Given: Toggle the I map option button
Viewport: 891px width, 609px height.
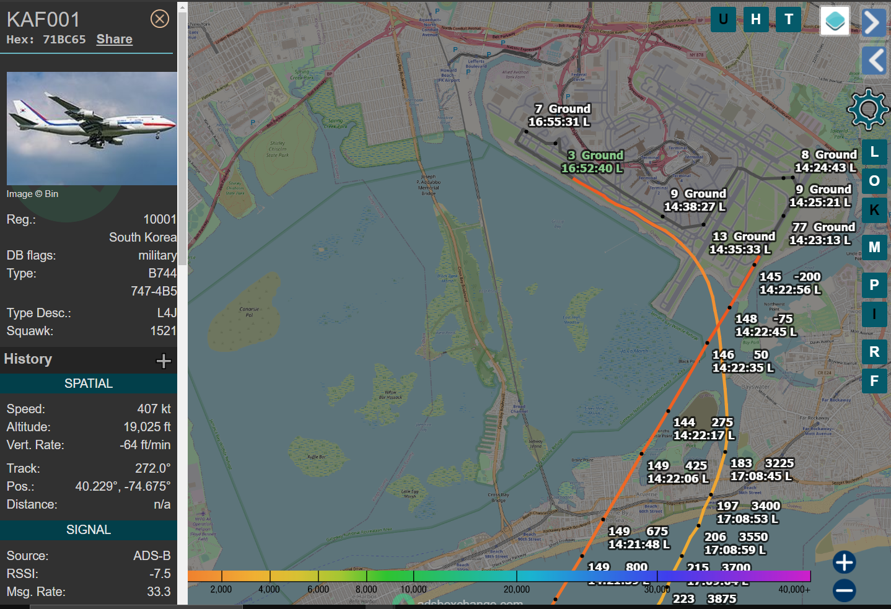Looking at the screenshot, I should click(874, 314).
